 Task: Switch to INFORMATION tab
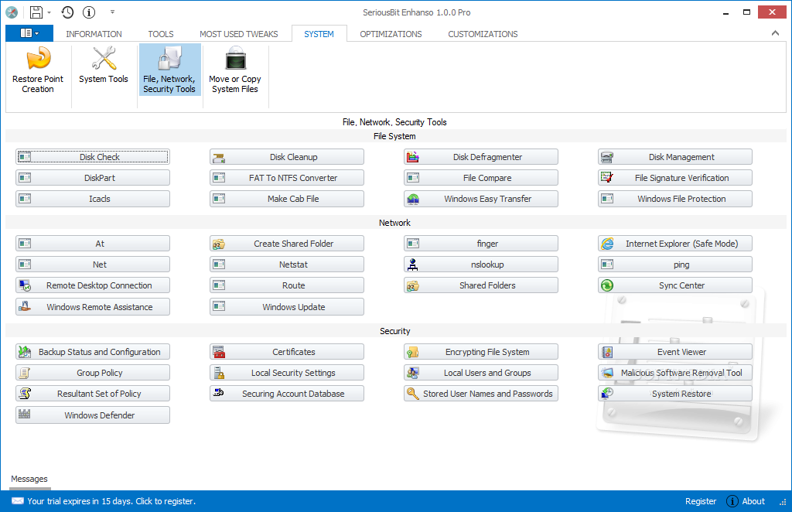(x=94, y=34)
